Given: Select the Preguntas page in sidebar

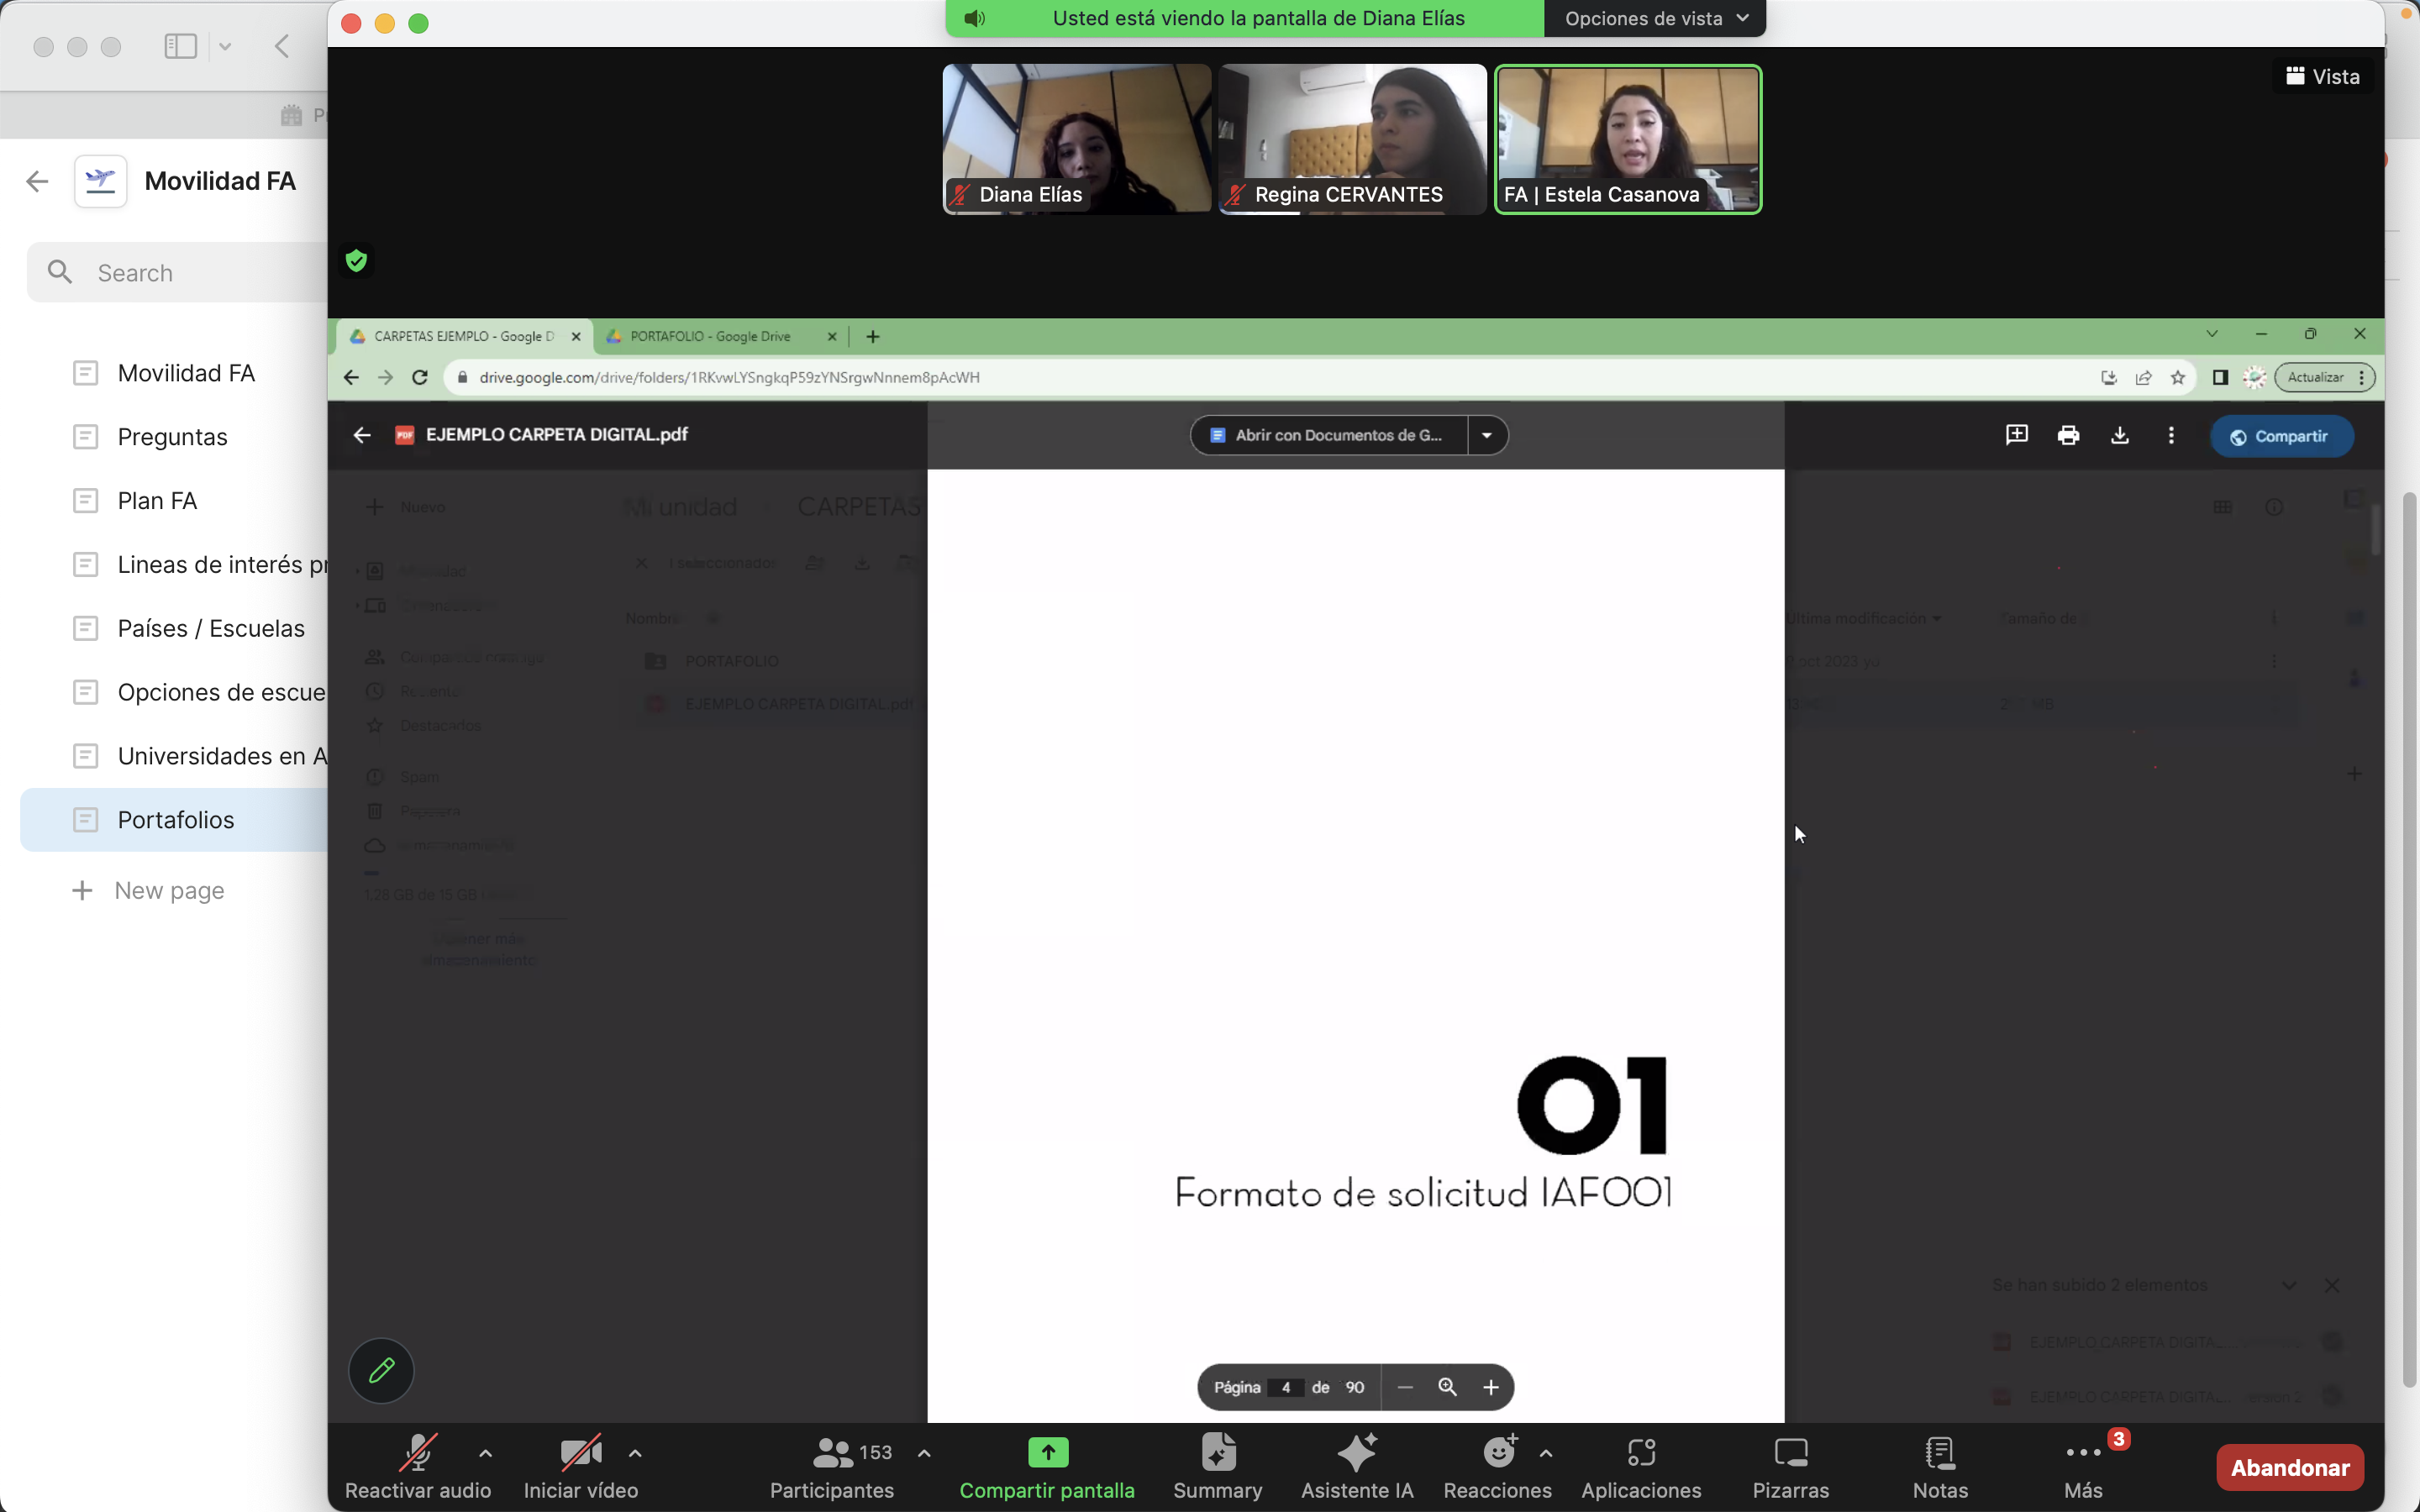Looking at the screenshot, I should coord(172,437).
